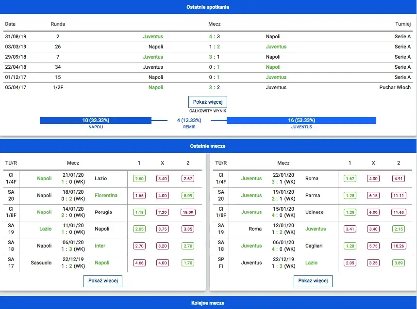Pick the 4.66 odds for Sassuolo
The image size is (417, 309).
coord(139,263)
